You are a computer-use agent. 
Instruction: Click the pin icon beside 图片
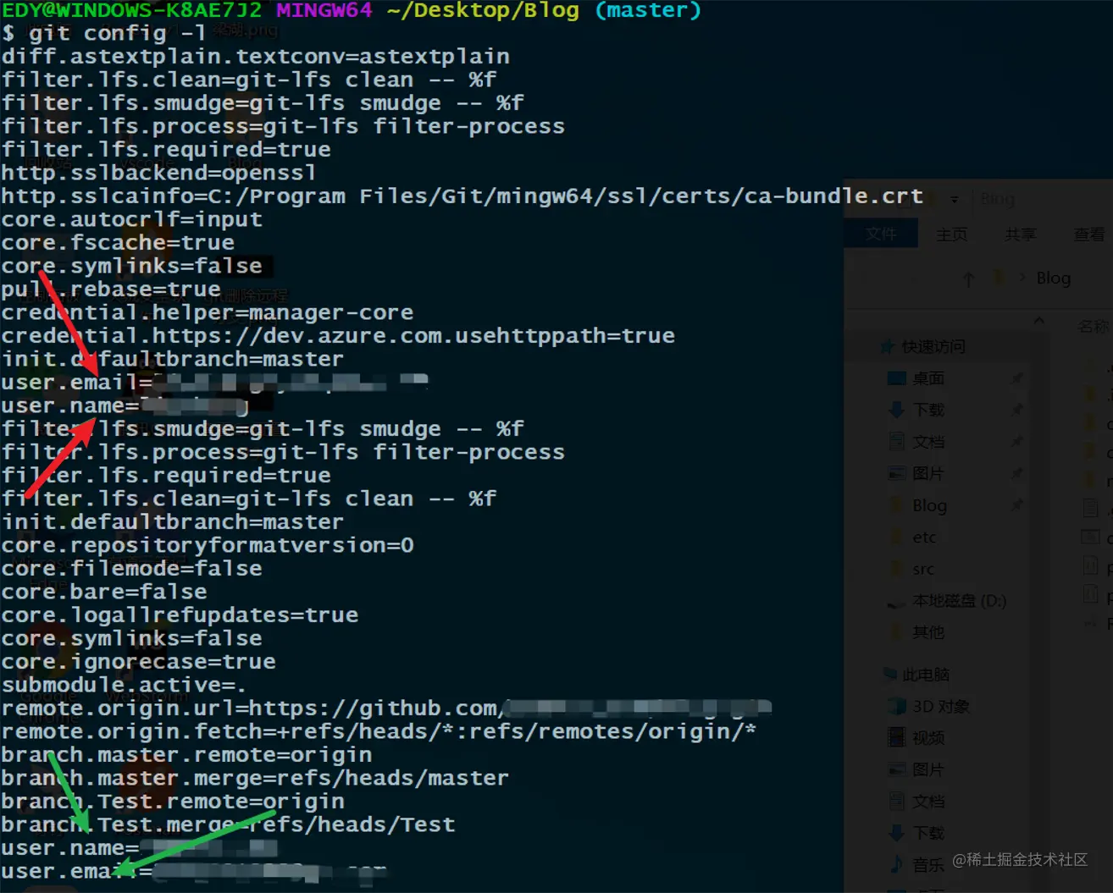click(1016, 473)
